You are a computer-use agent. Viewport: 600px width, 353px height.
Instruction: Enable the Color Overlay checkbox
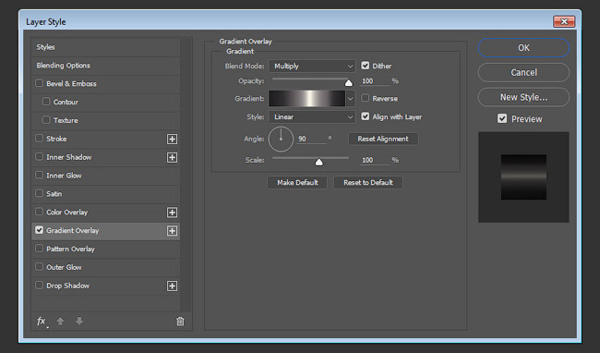point(39,212)
